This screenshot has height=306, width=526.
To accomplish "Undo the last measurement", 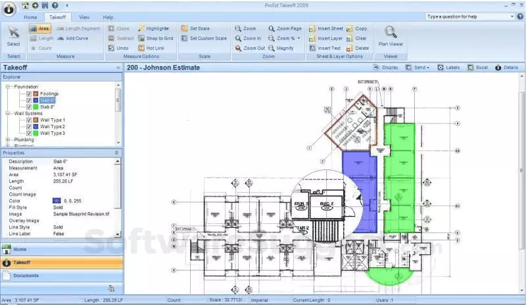I will pyautogui.click(x=118, y=48).
